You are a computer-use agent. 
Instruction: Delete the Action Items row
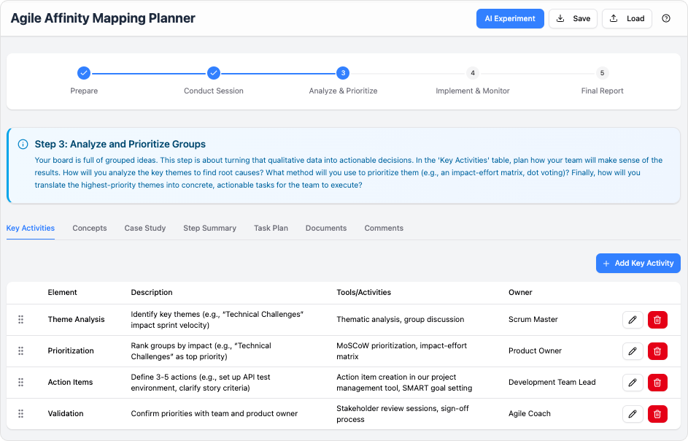657,383
